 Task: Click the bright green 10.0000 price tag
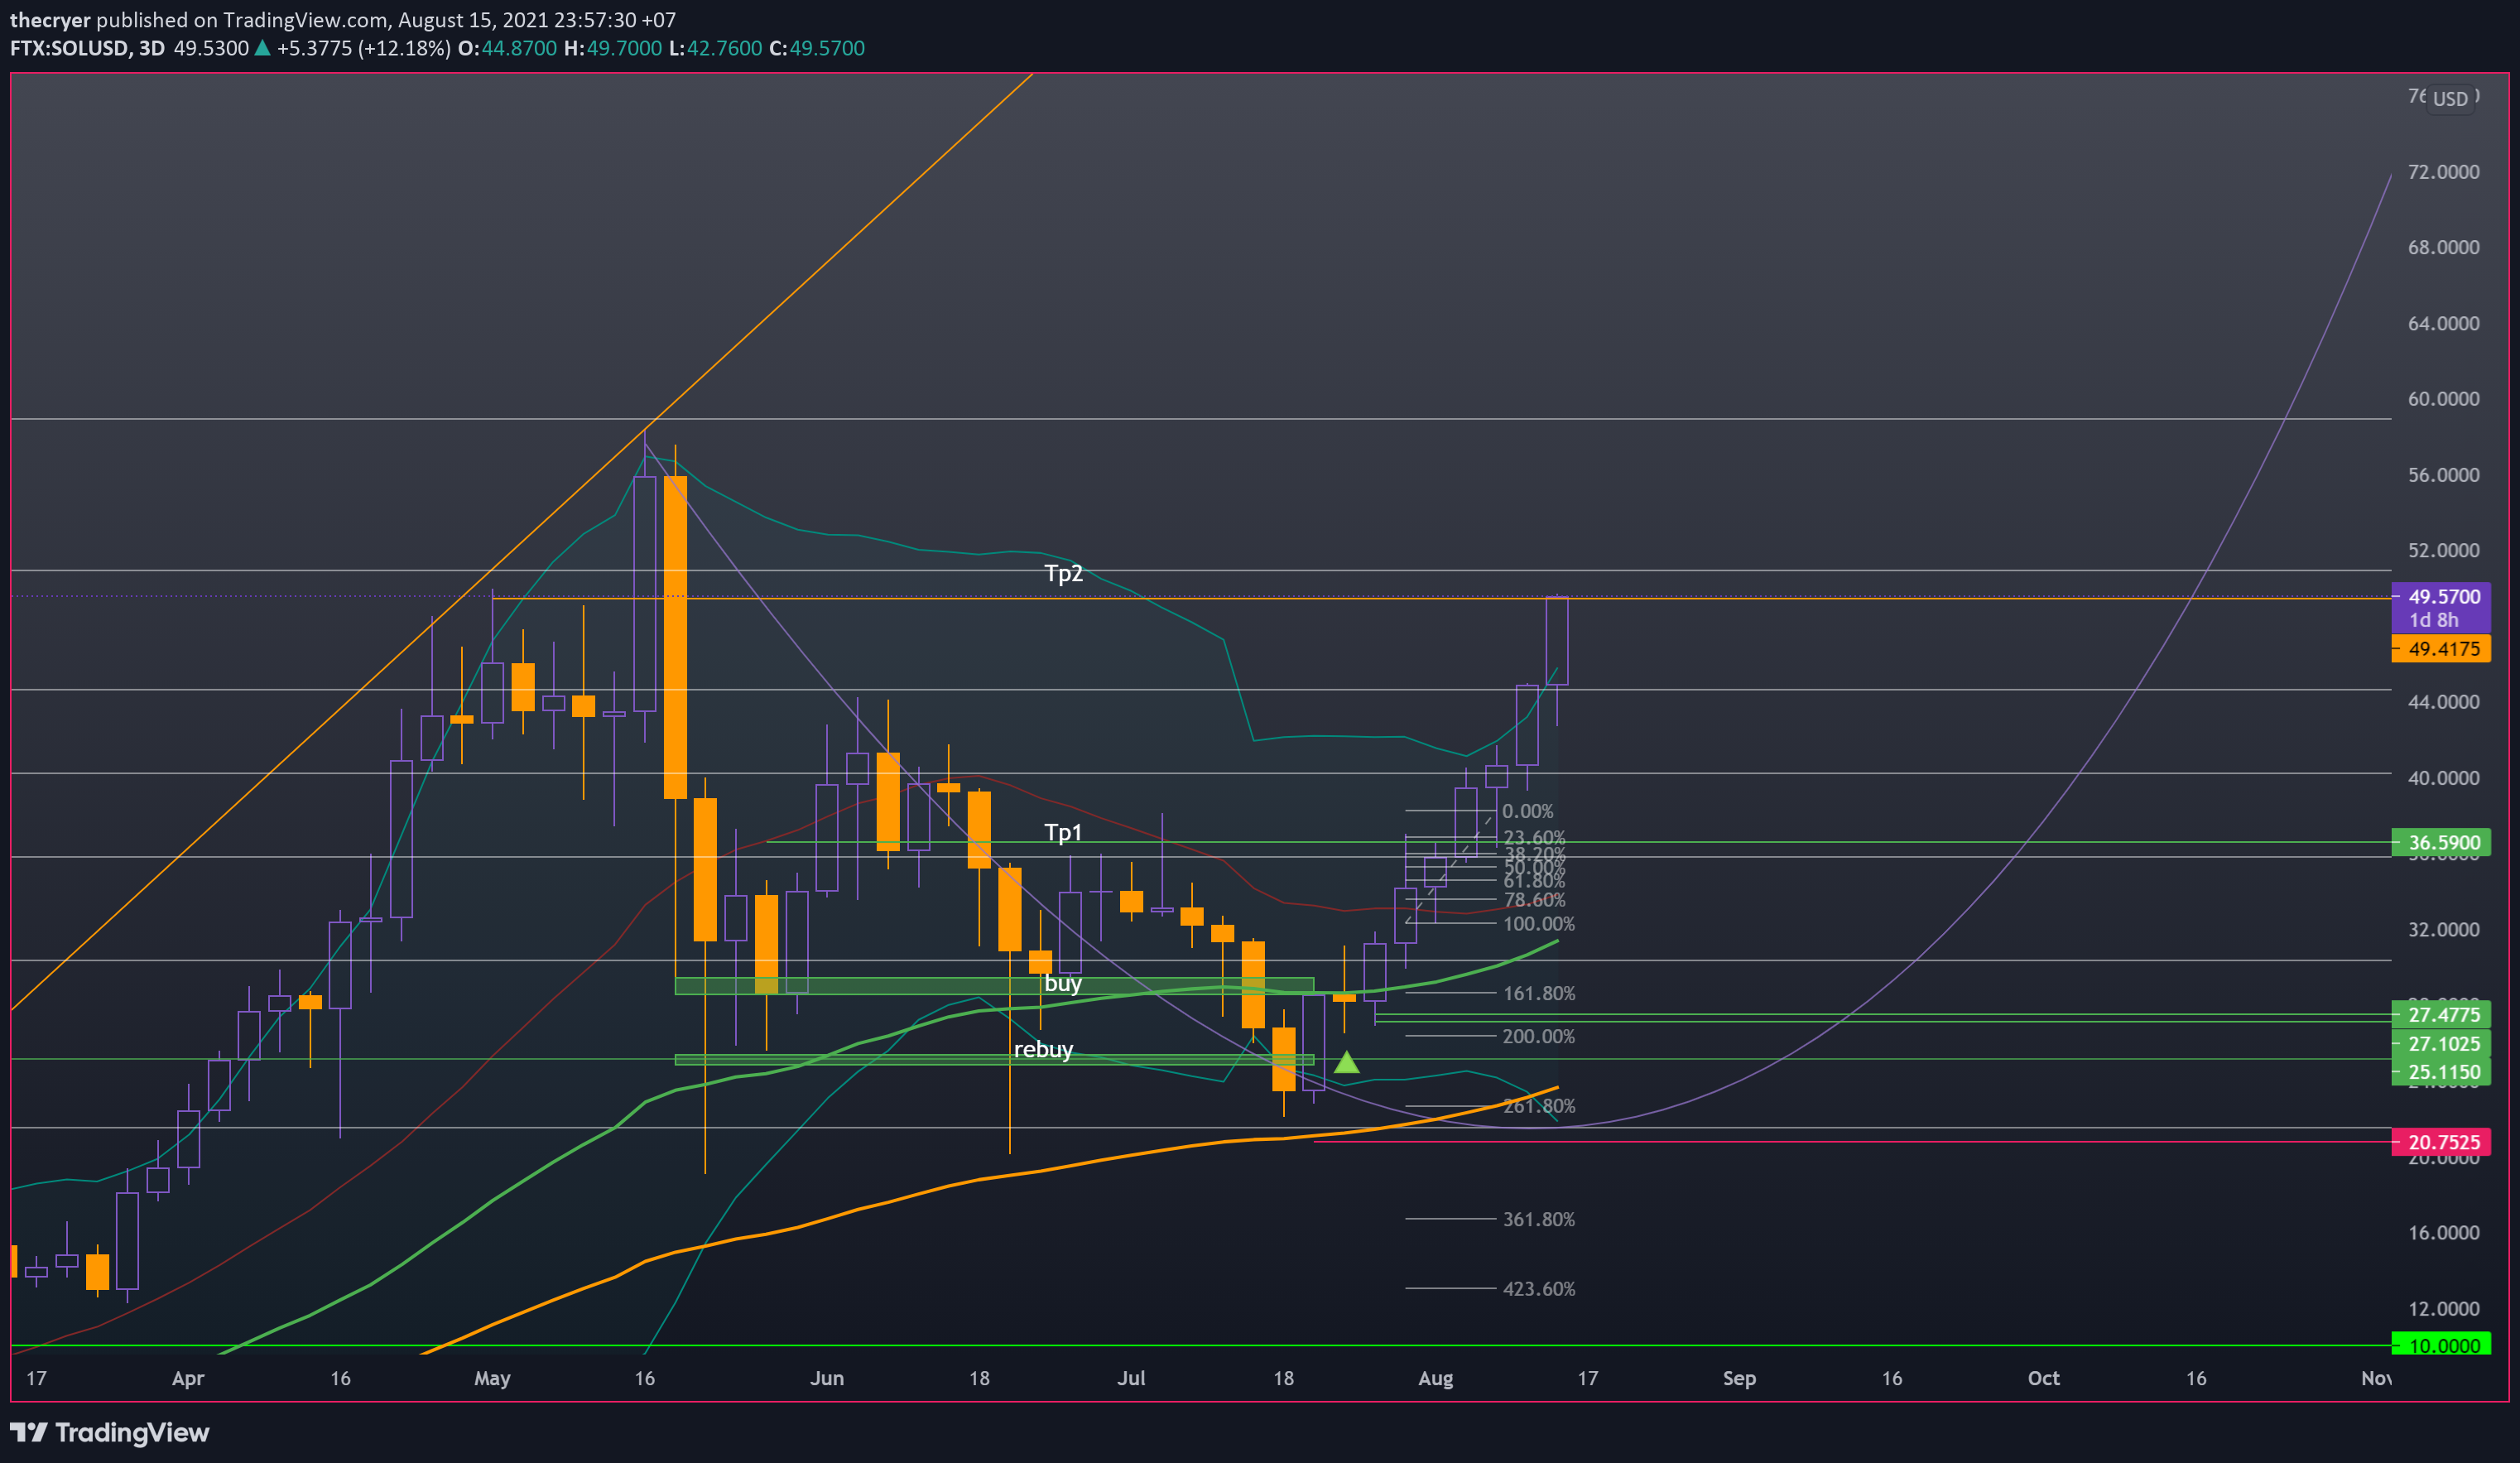coord(2440,1345)
